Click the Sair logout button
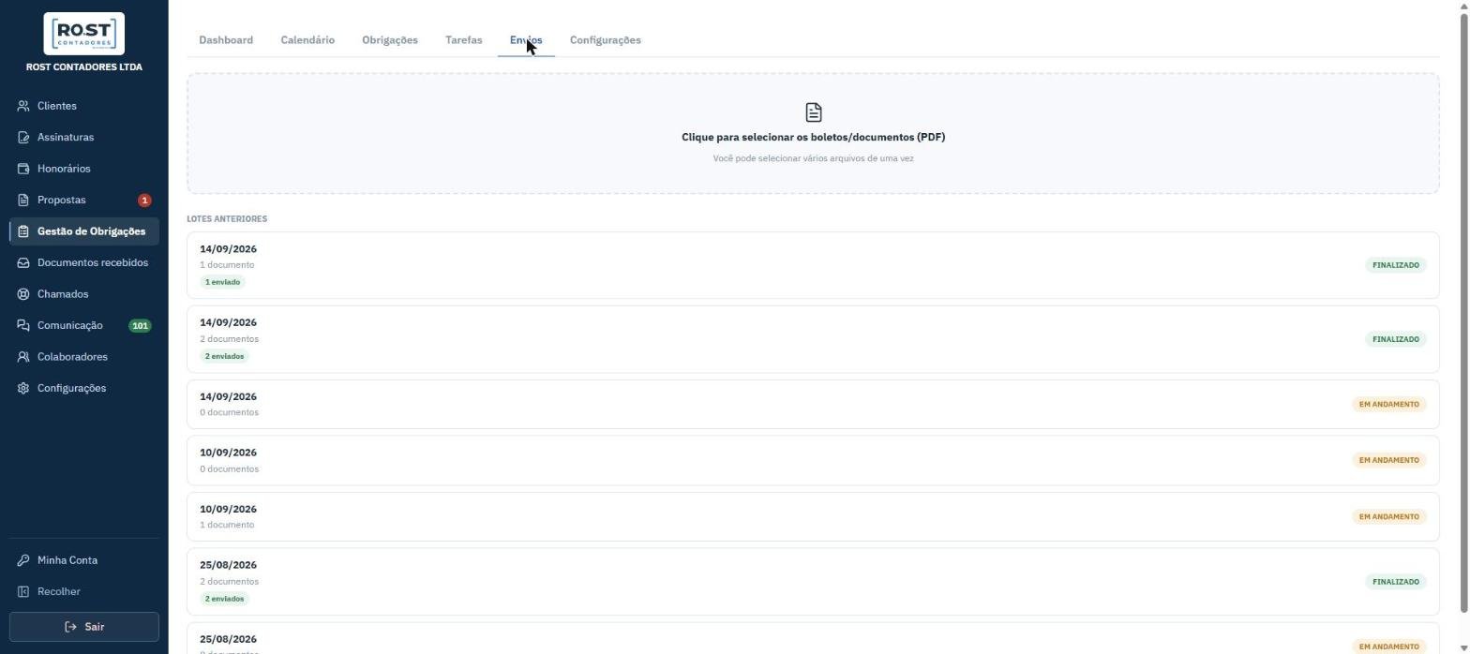The image size is (1470, 654). coord(84,627)
